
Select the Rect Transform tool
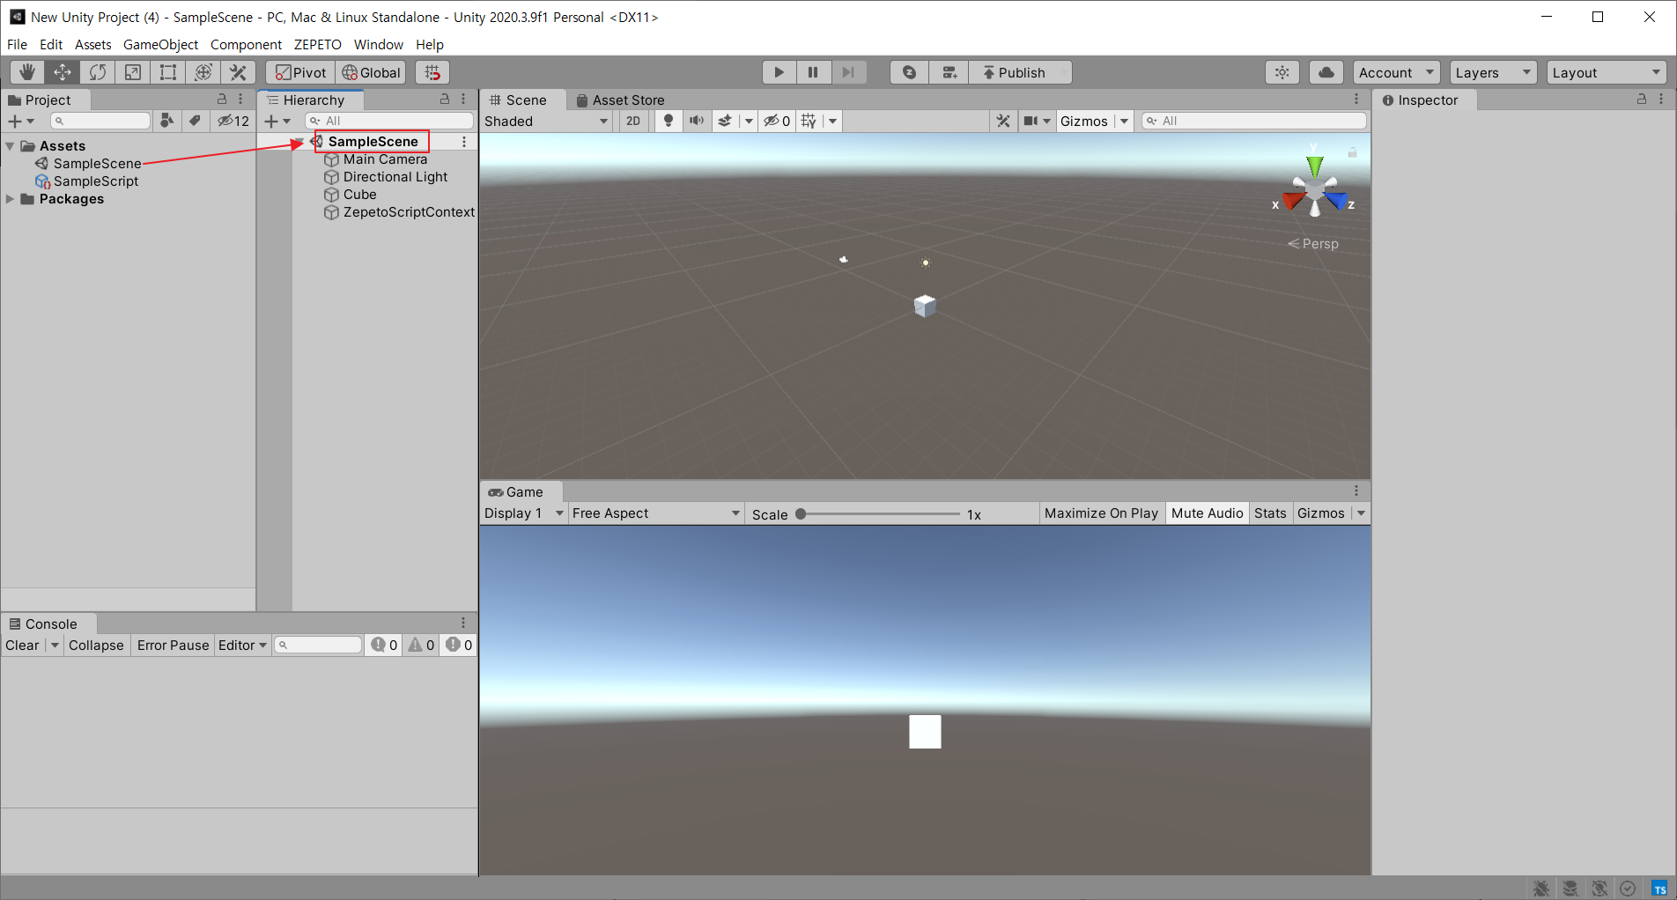[168, 72]
